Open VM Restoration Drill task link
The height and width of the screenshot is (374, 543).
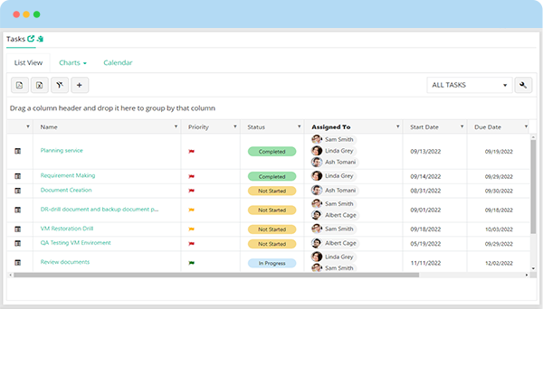click(x=67, y=229)
